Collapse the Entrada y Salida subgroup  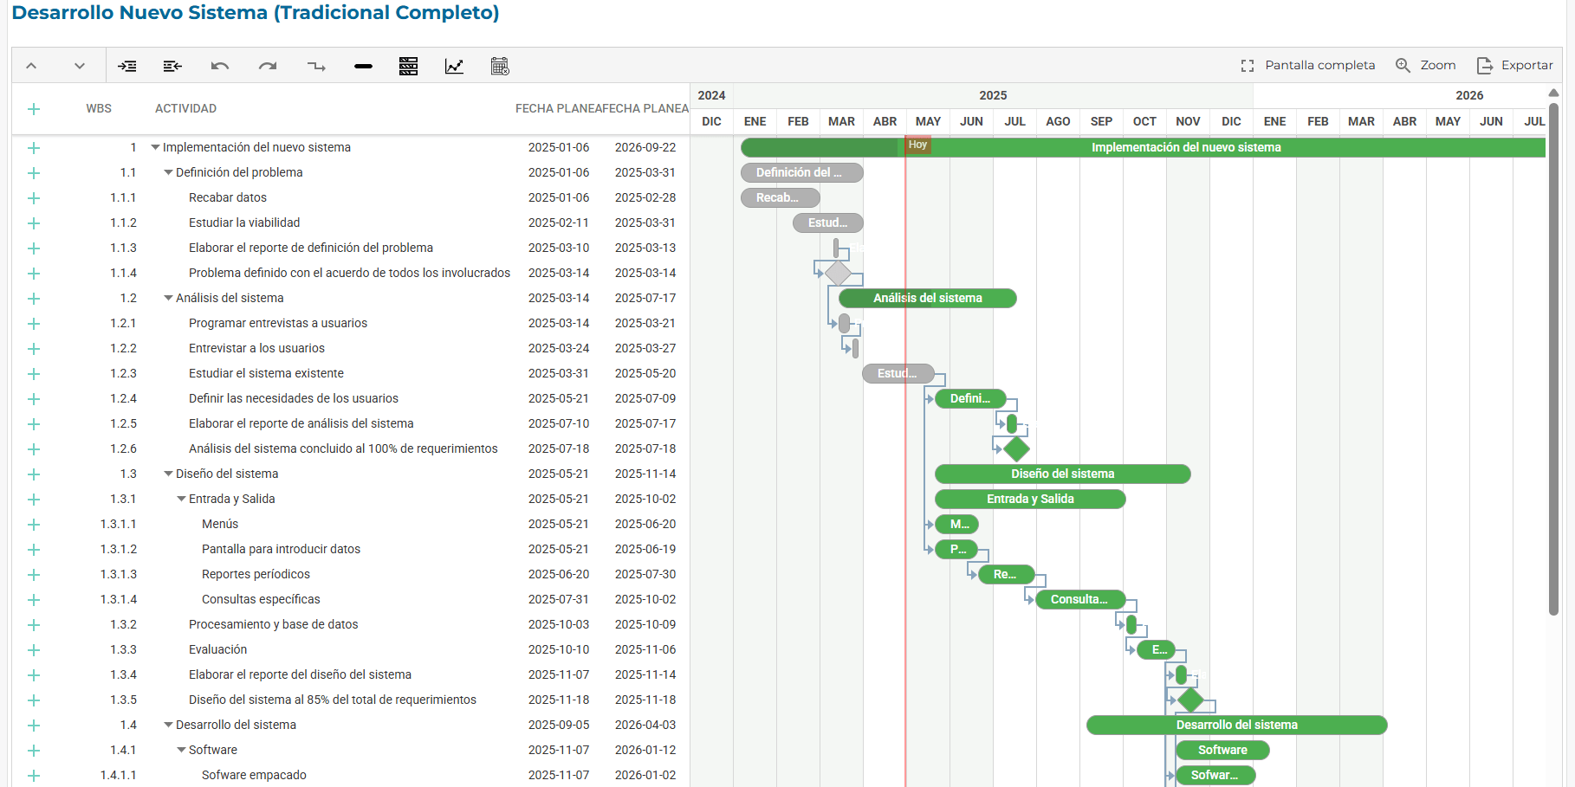point(182,499)
